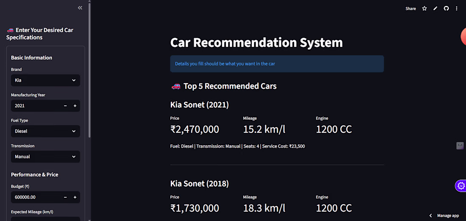Screen dimensions: 466x221
Task: Open the Brand dropdown showing Kia
Action: click(45, 80)
